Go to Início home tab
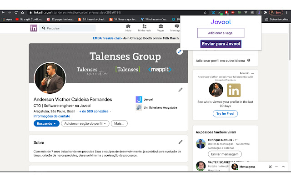Image resolution: width=291 pixels, height=182 pixels. click(x=128, y=28)
